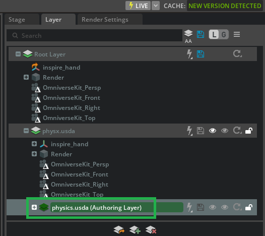Screen dimensions: 265x236
Task: Click the Root Layer stack icon
Action: tap(28, 54)
